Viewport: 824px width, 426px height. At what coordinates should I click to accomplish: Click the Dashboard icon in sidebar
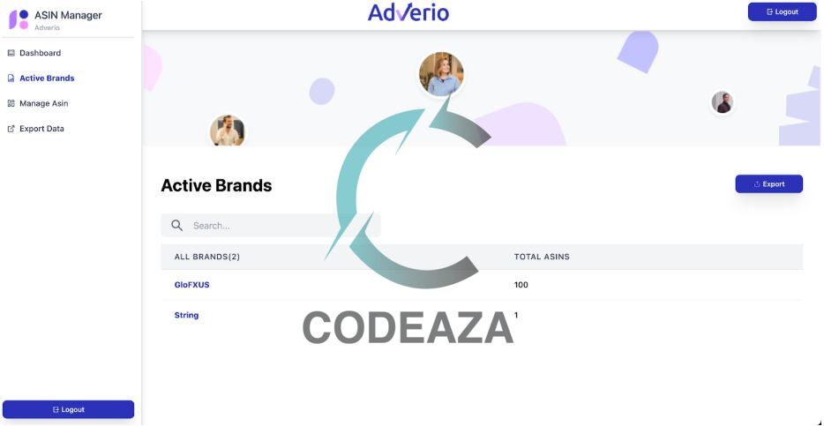click(x=11, y=53)
